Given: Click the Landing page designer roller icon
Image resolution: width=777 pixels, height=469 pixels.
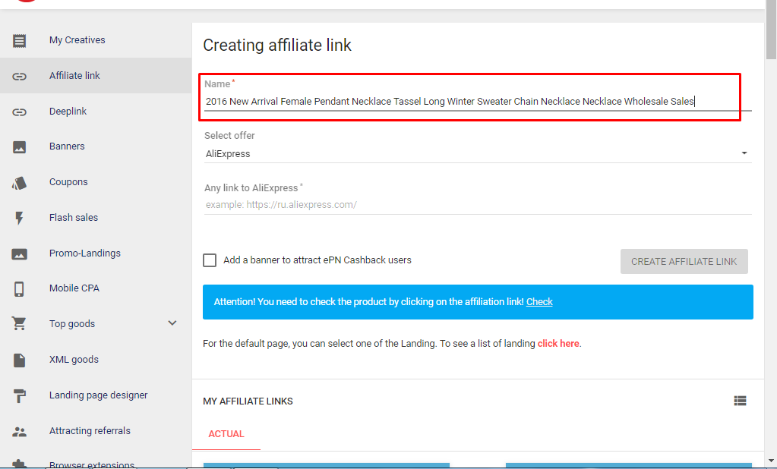Looking at the screenshot, I should 19,395.
